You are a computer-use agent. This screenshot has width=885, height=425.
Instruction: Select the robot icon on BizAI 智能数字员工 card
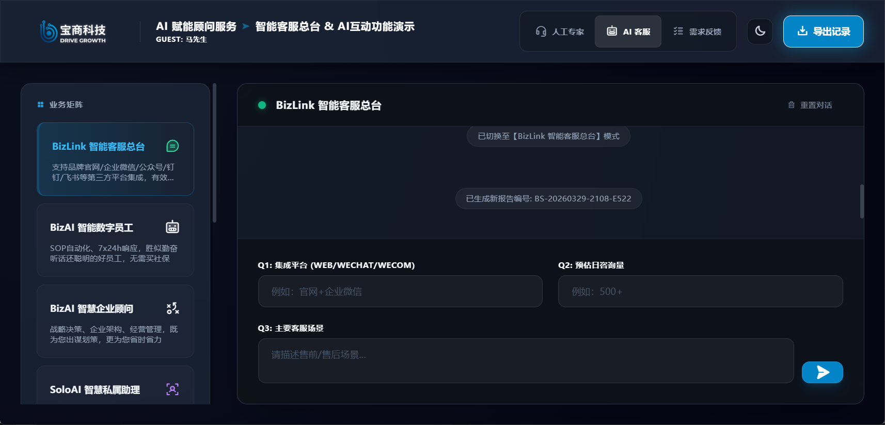(x=172, y=227)
